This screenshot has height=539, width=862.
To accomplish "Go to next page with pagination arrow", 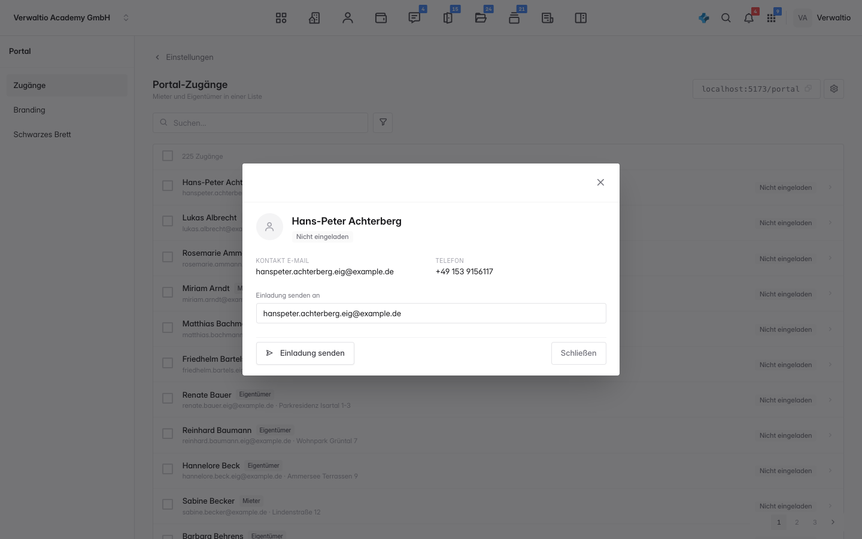I will point(833,522).
